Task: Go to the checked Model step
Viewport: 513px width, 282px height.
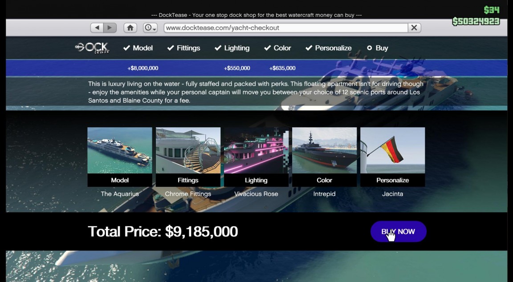Action: (x=138, y=48)
